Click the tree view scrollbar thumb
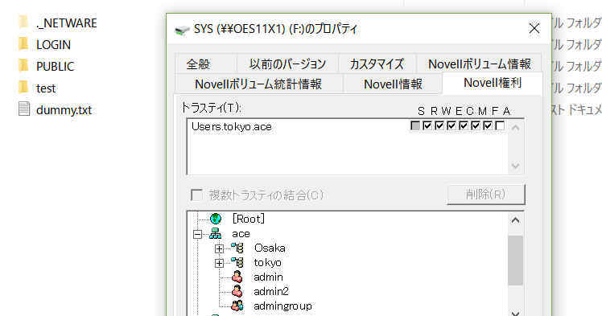This screenshot has height=316, width=602. (516, 261)
